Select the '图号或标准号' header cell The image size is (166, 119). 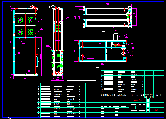[110, 95]
